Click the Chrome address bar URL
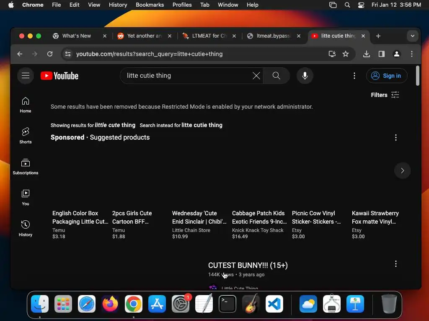 150,54
